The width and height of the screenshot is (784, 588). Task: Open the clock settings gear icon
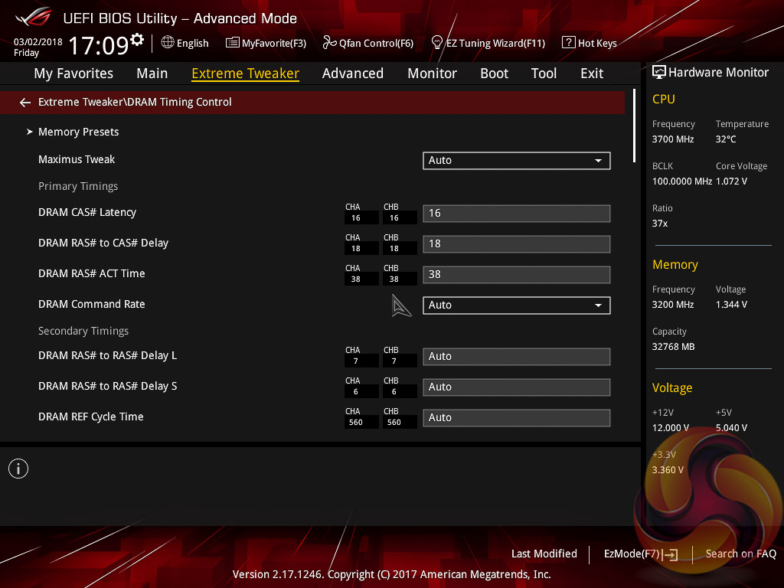click(136, 39)
